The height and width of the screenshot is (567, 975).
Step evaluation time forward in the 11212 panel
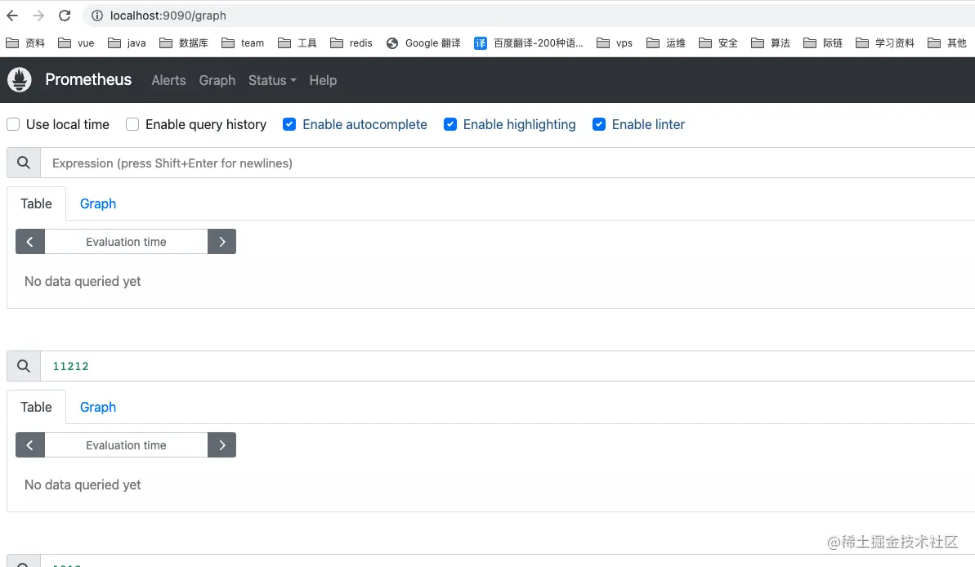coord(222,445)
